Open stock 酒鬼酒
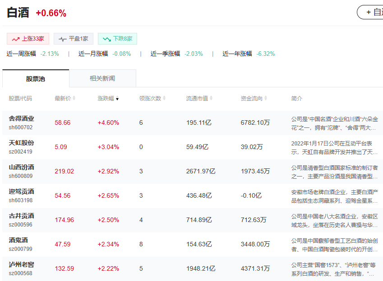Viewport: 383px width, 281px height. tap(18, 240)
